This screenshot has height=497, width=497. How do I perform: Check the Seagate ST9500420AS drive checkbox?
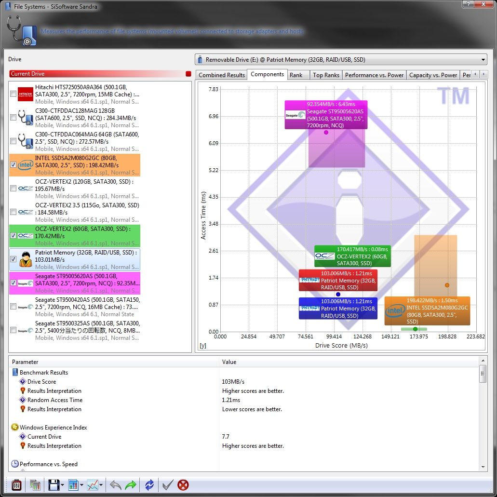tap(13, 307)
